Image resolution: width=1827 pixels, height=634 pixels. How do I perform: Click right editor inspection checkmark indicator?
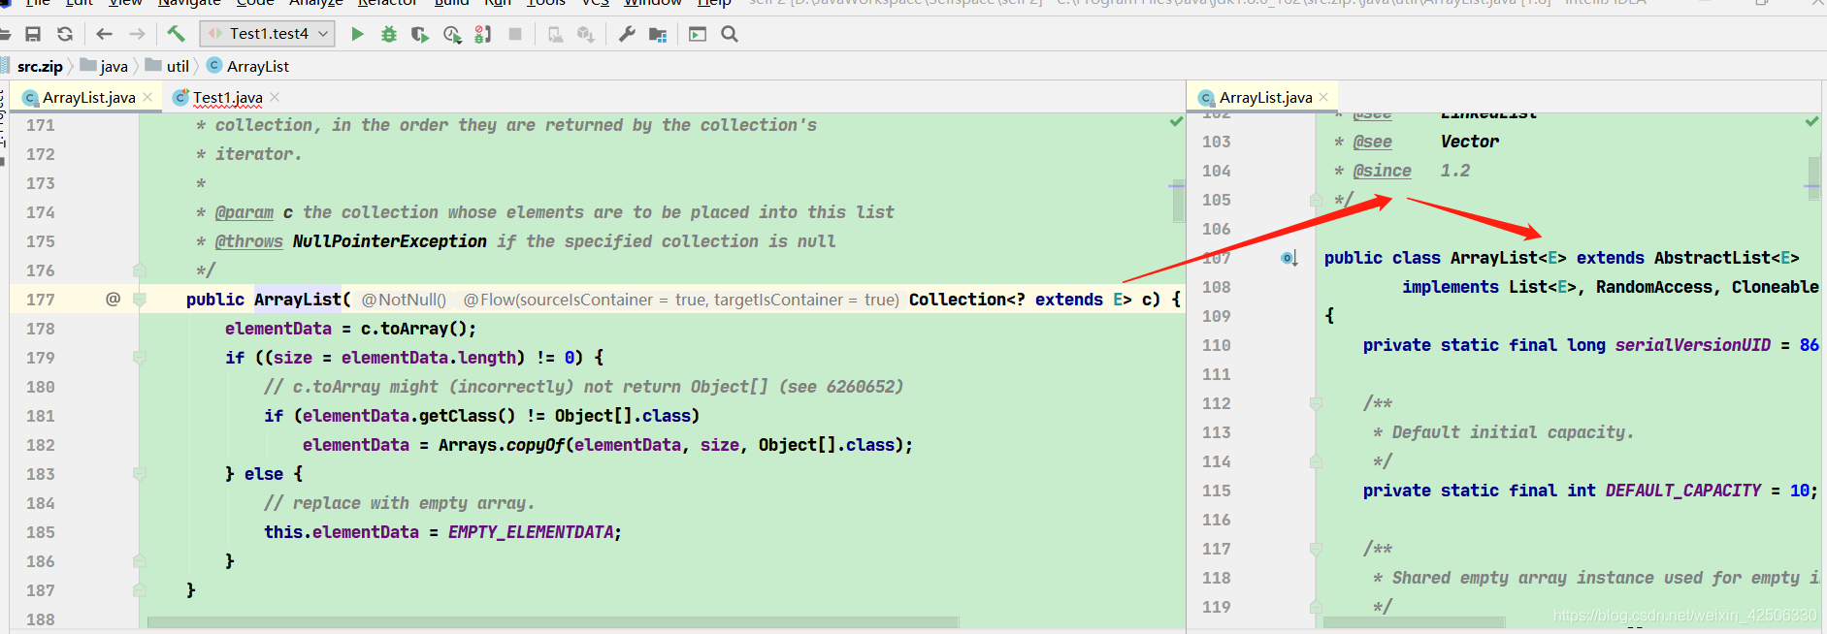[x=1811, y=122]
